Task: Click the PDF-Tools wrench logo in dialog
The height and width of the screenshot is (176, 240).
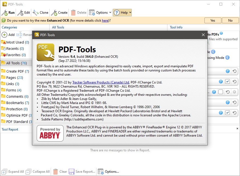Action: 45,52
